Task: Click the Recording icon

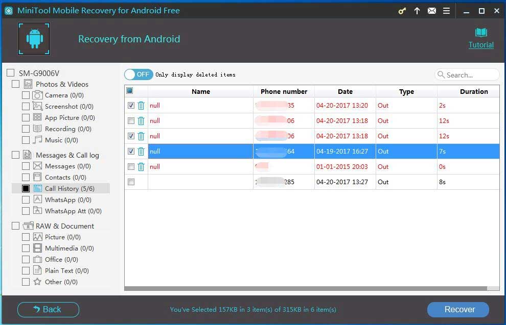Action: (37, 129)
